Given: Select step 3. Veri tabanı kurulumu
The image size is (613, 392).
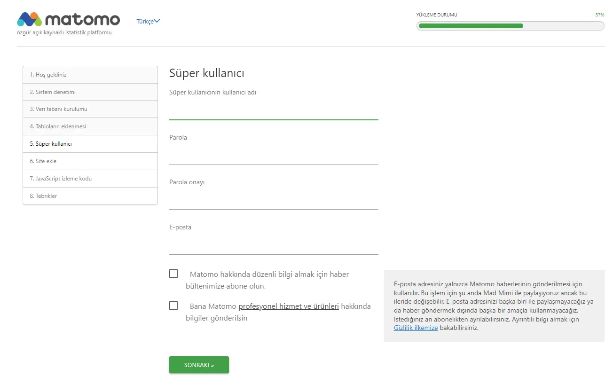Looking at the screenshot, I should 90,109.
